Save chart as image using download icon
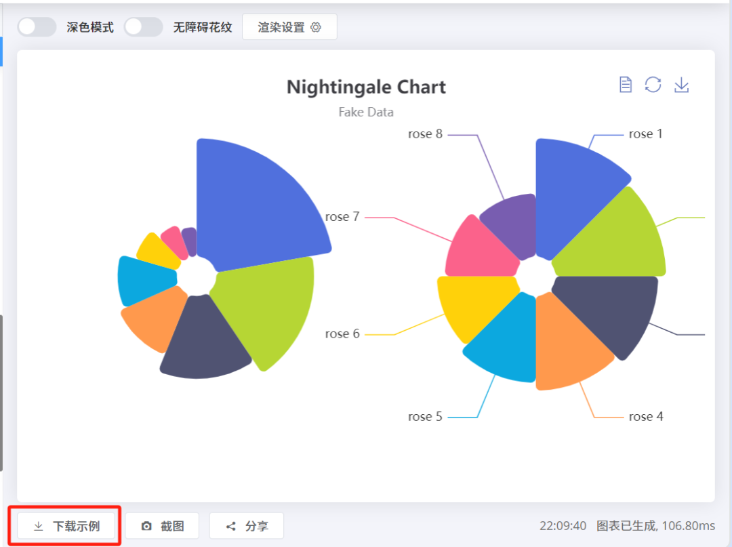732x547 pixels. click(681, 84)
